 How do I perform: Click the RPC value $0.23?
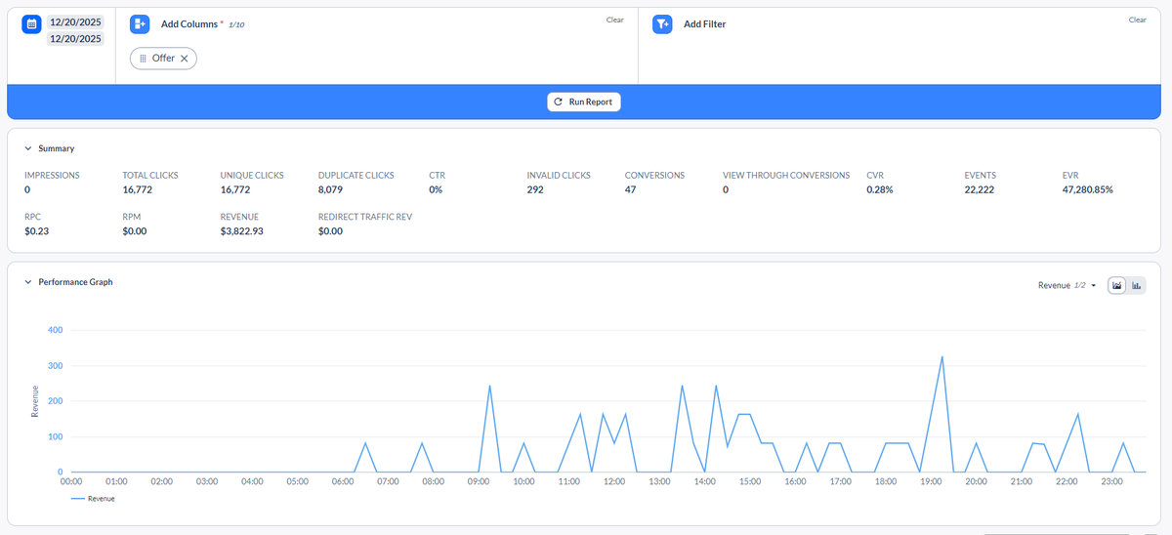click(35, 231)
